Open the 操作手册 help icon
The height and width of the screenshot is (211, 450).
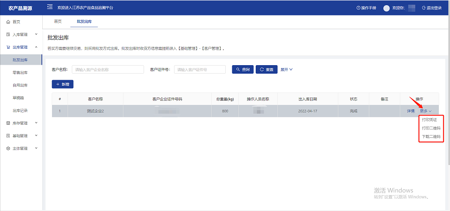(x=358, y=8)
